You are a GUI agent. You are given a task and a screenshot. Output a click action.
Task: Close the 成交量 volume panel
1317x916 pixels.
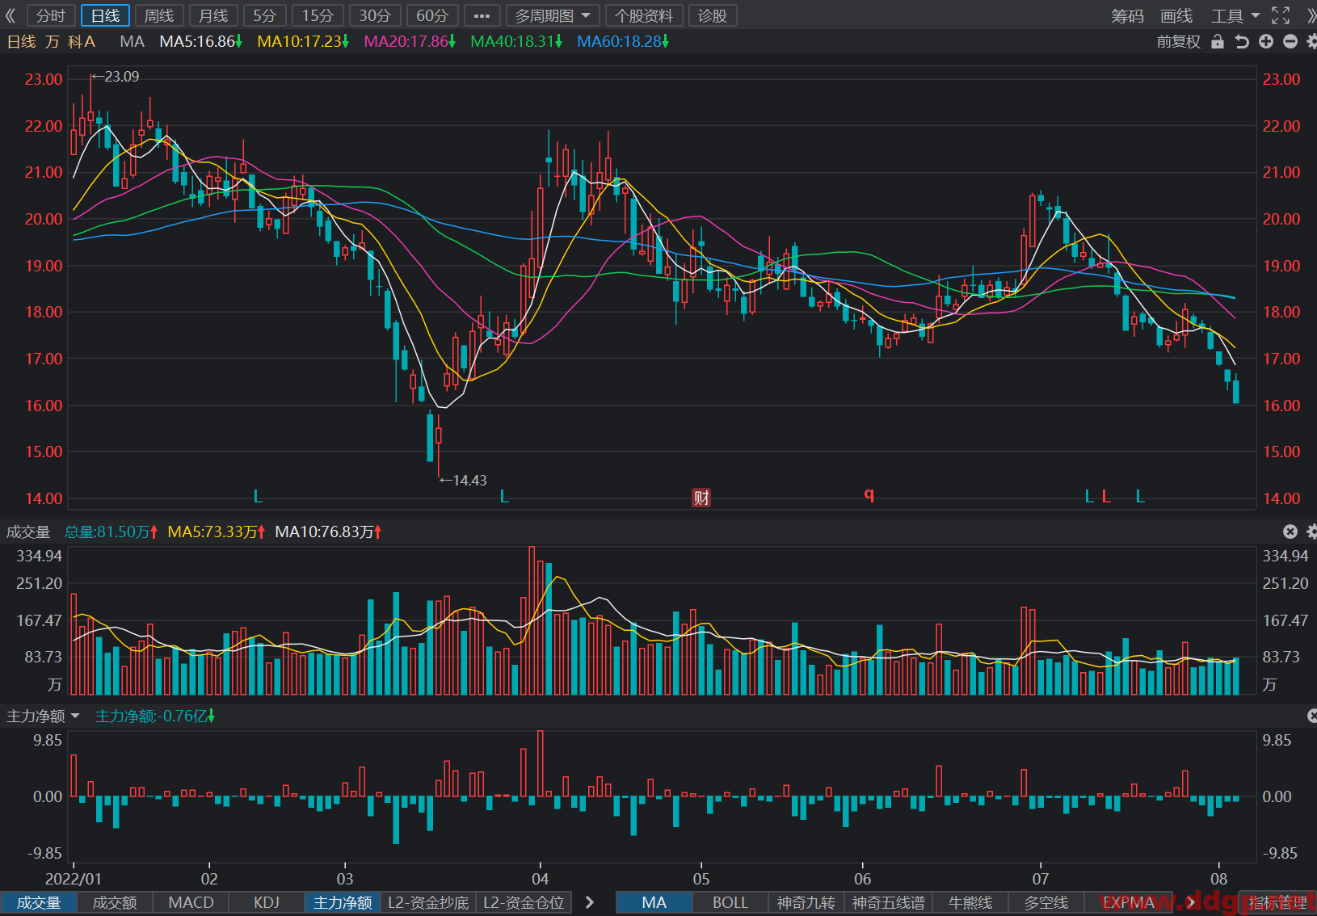pos(1290,532)
